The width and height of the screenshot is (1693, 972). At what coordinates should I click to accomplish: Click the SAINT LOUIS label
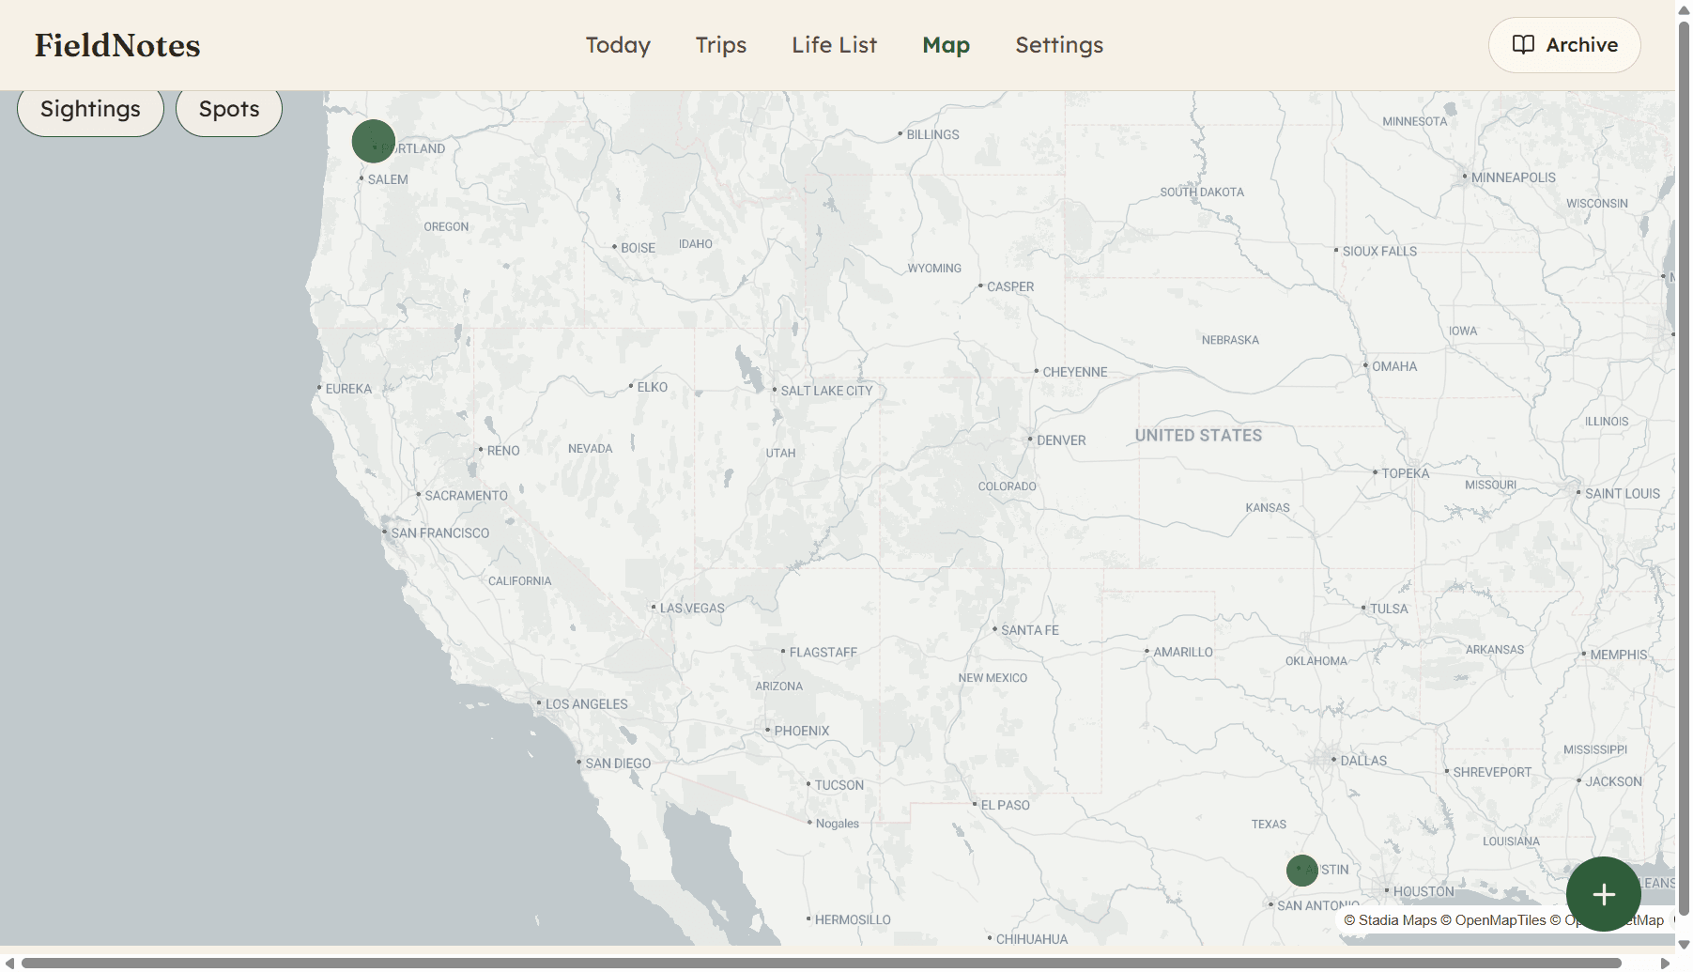[1623, 494]
